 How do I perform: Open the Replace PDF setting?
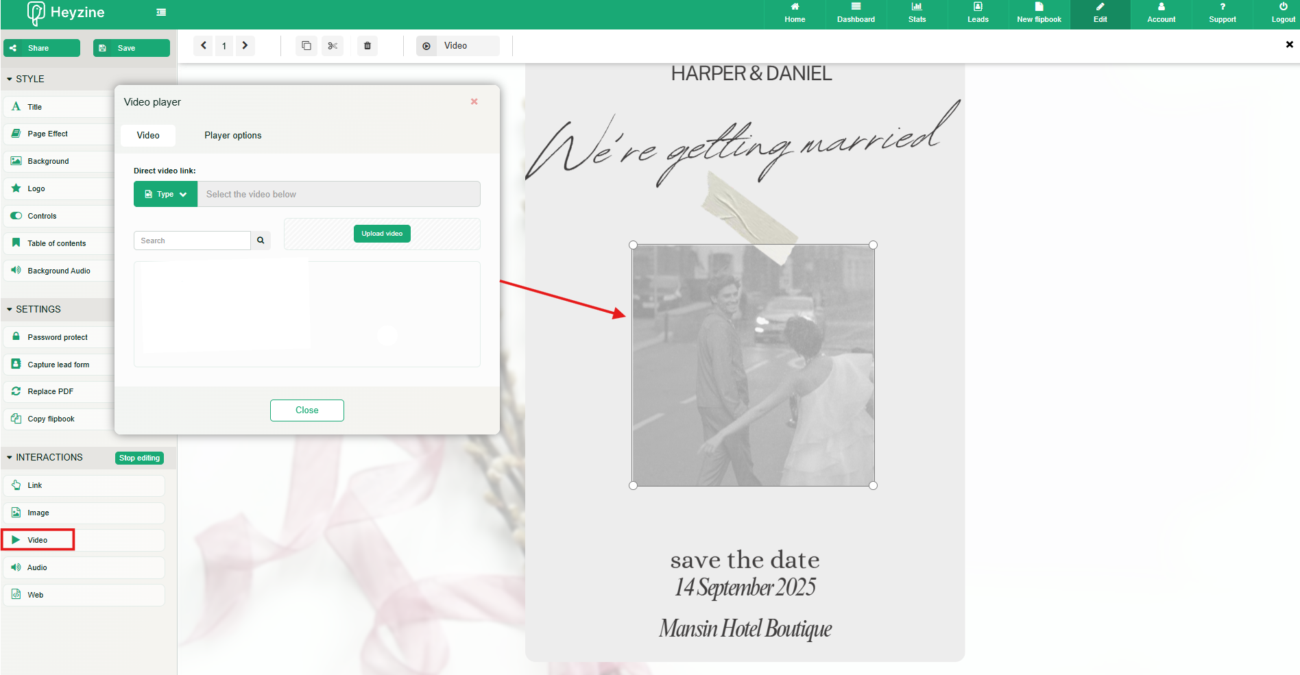[x=58, y=391]
